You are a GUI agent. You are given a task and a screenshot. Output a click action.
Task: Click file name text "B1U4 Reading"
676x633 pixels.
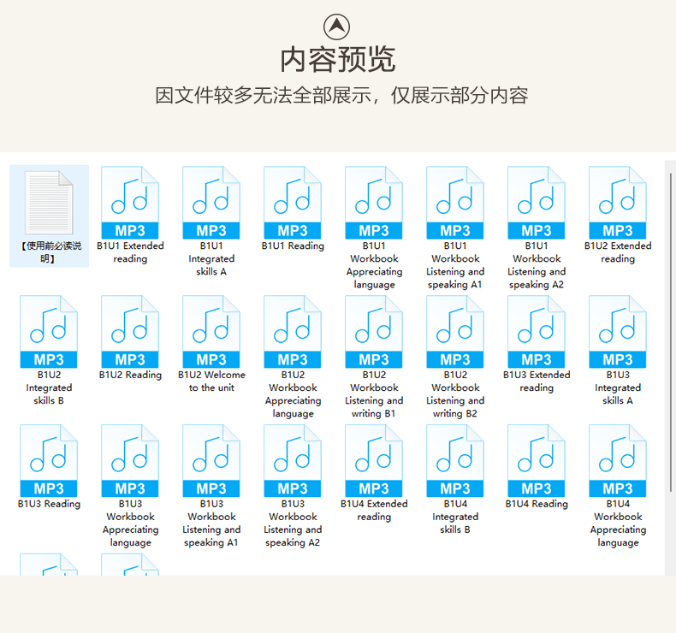(537, 504)
